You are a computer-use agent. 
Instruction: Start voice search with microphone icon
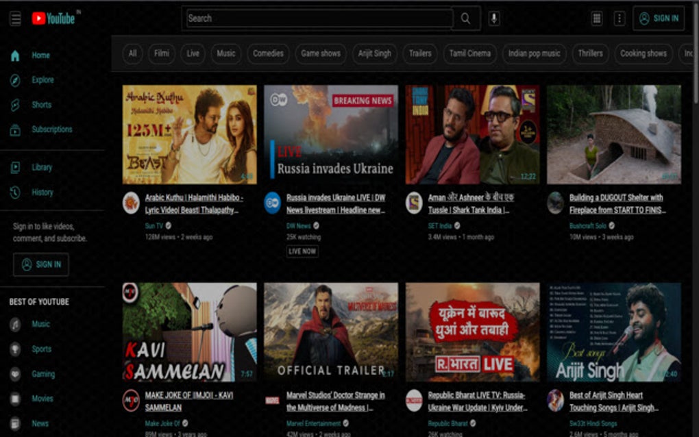coord(494,18)
